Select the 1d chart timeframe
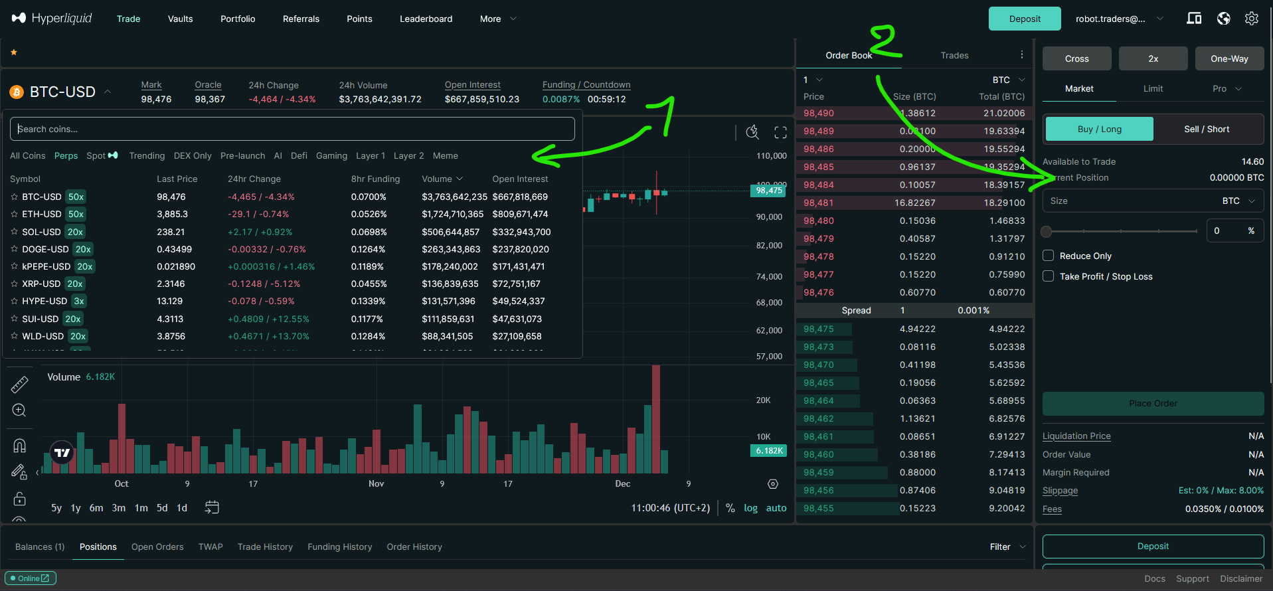Viewport: 1273px width, 591px height. pos(182,508)
